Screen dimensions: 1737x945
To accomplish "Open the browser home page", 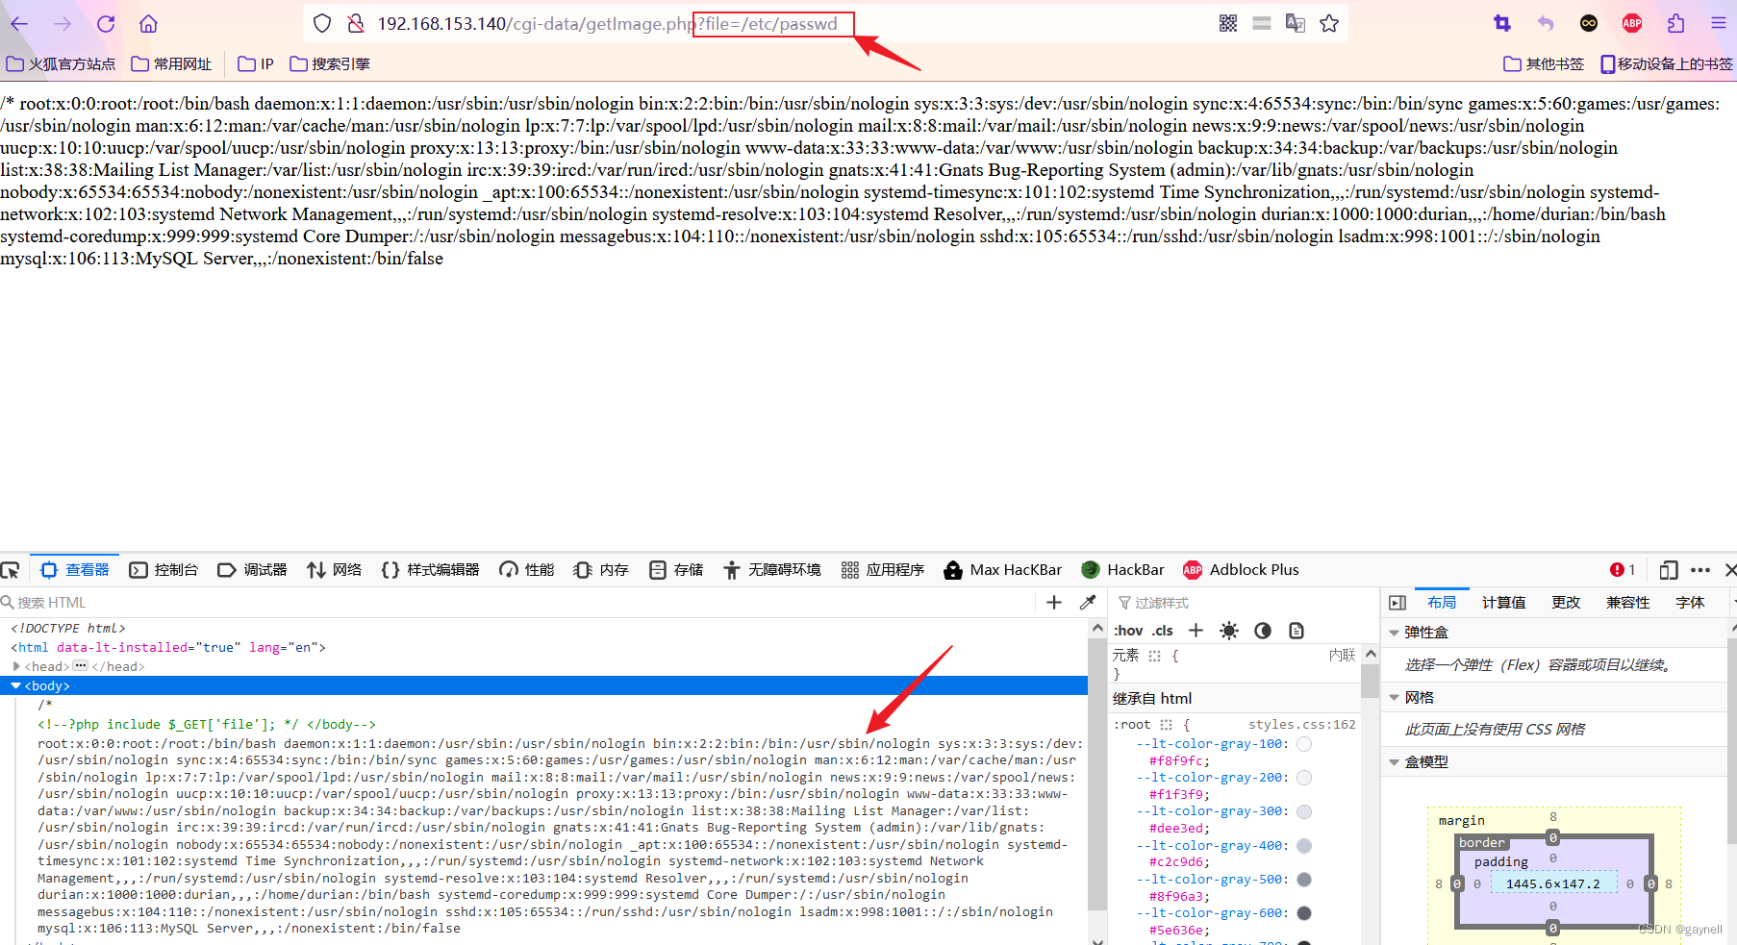I will 148,24.
